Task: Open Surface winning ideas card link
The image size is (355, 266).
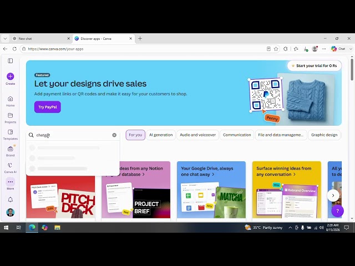Action: [283, 171]
